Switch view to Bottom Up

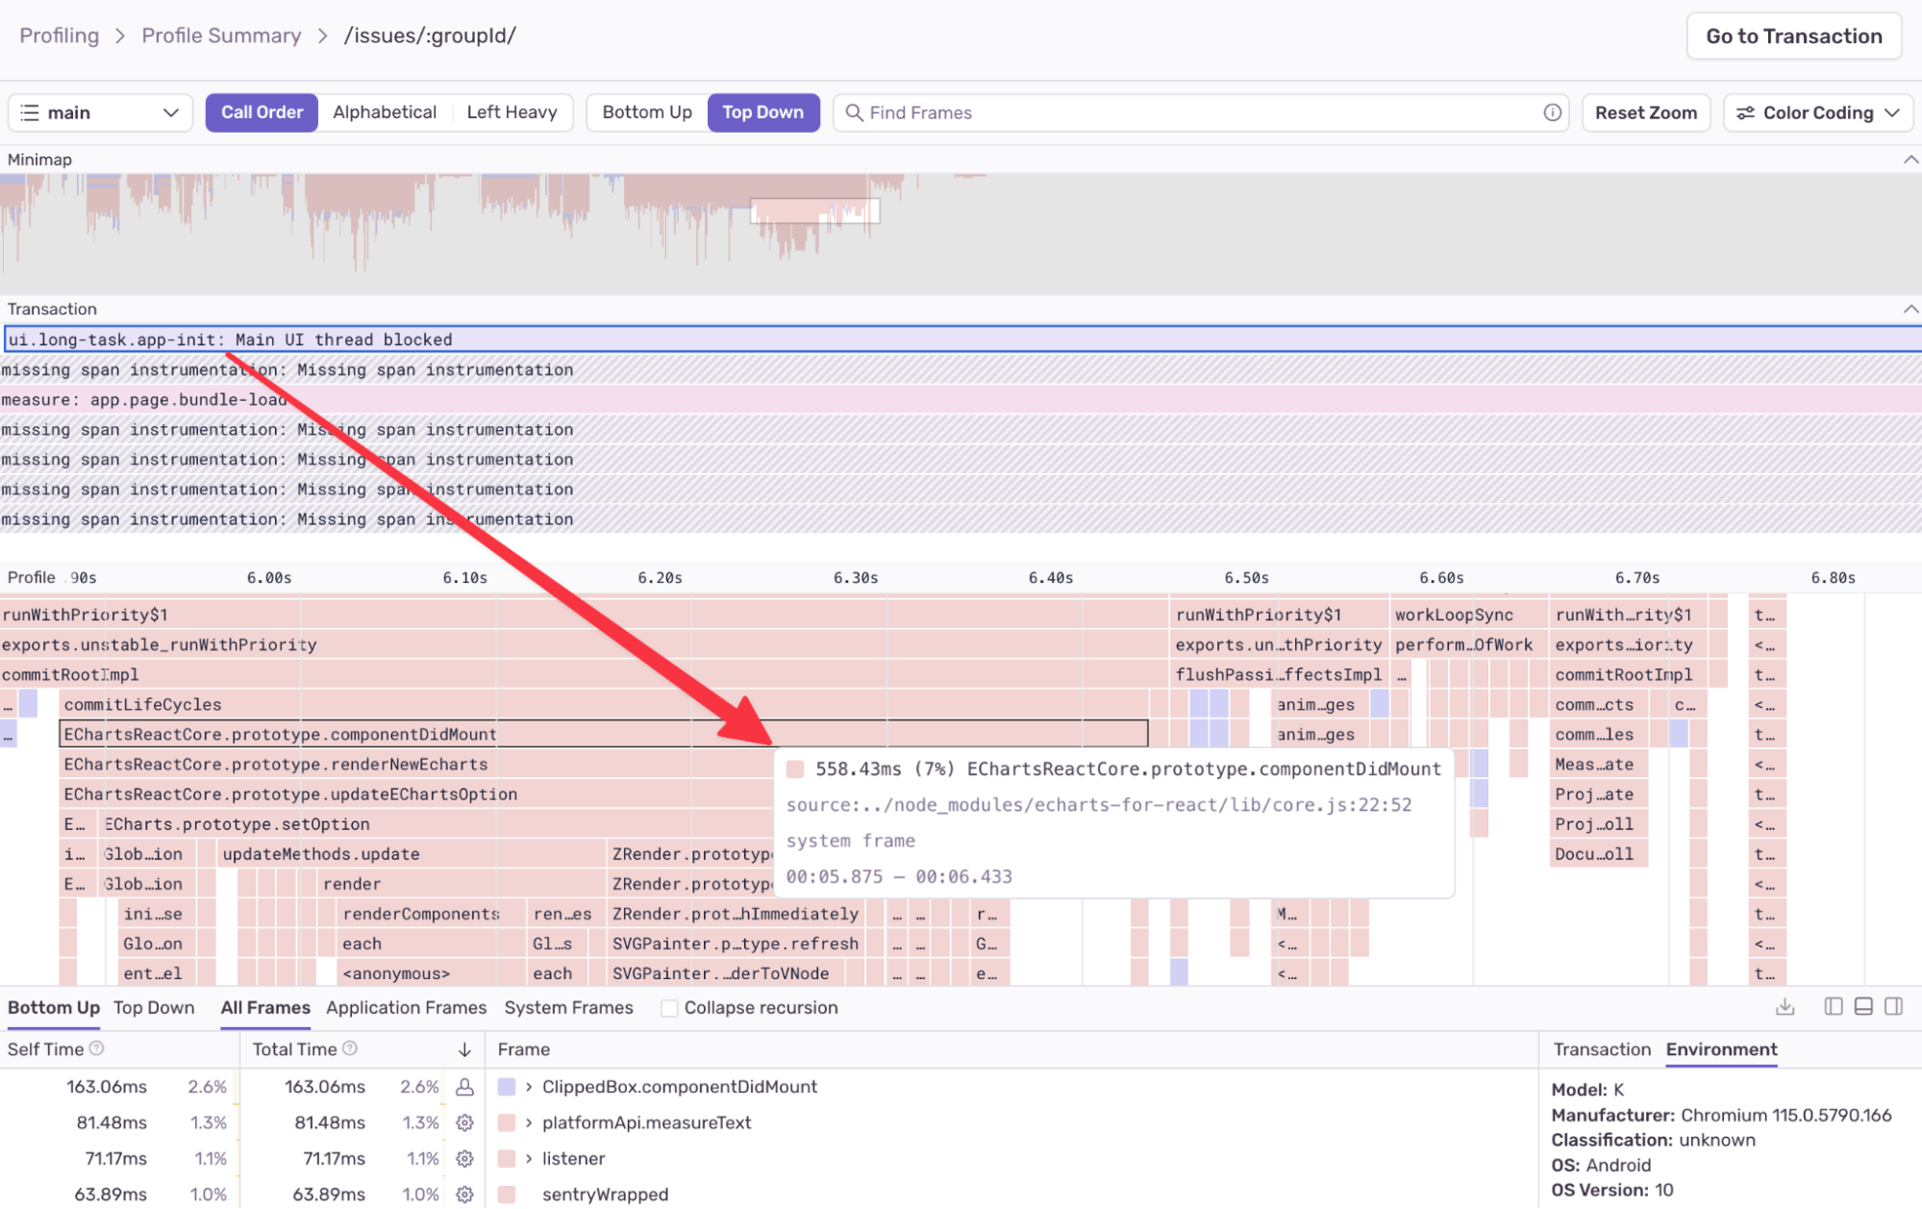tap(647, 113)
